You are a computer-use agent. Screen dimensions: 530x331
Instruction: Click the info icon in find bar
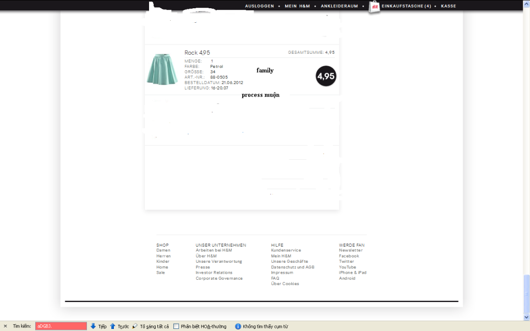(x=238, y=326)
